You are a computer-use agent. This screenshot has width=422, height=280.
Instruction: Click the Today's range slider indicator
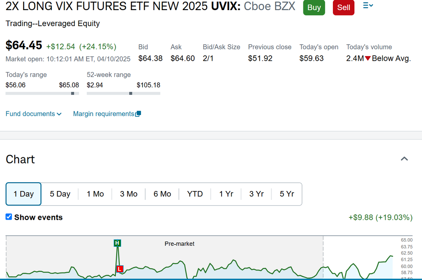(x=73, y=93)
